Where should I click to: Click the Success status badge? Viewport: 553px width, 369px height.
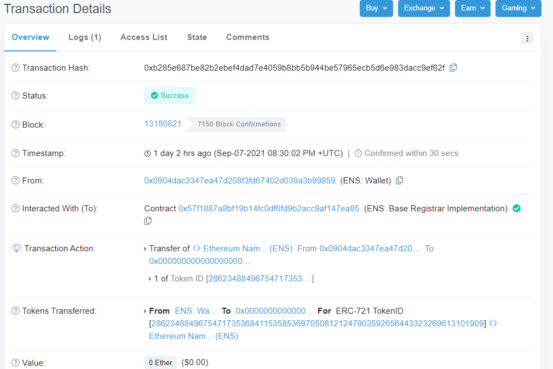[x=169, y=96]
